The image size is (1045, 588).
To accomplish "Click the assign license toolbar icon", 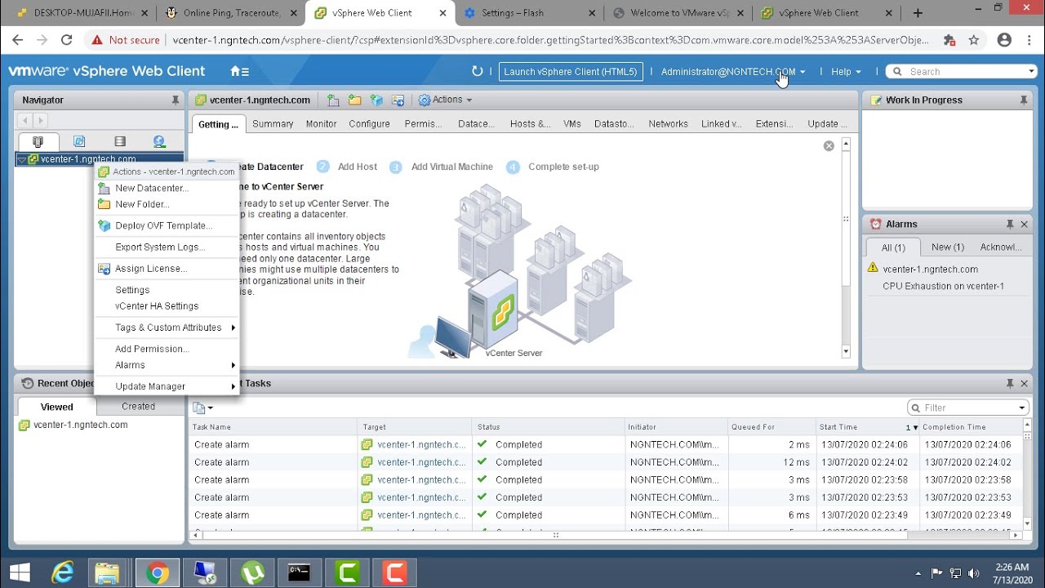I will pos(398,100).
